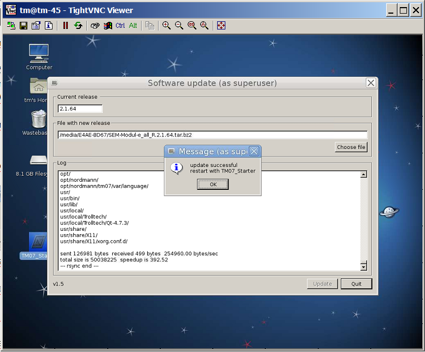Click the Current release field 2.1.64
This screenshot has width=425, height=352.
click(x=80, y=109)
